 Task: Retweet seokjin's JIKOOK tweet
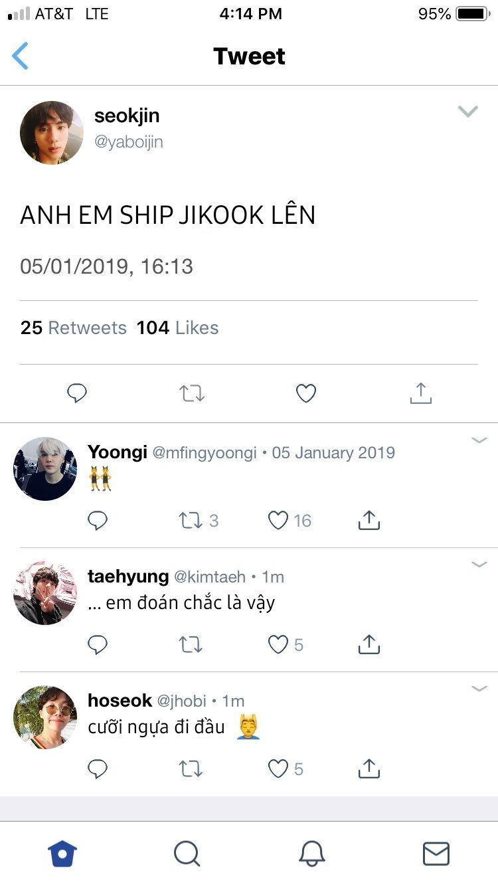tap(192, 394)
